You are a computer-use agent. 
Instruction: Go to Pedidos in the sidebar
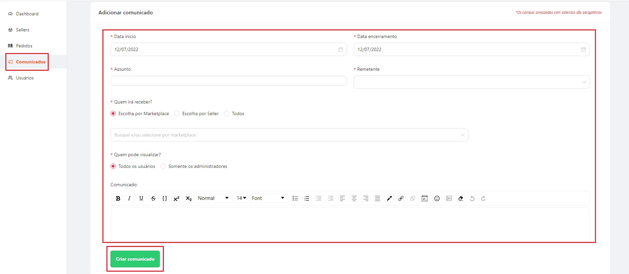[x=24, y=46]
